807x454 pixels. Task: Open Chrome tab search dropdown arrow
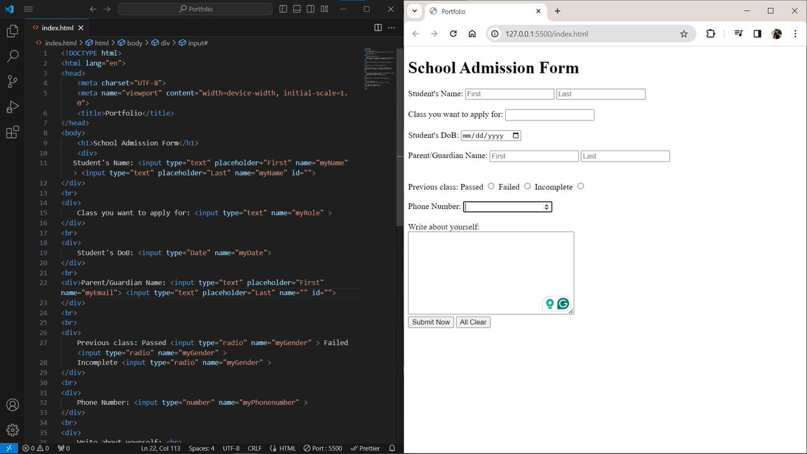[x=414, y=11]
